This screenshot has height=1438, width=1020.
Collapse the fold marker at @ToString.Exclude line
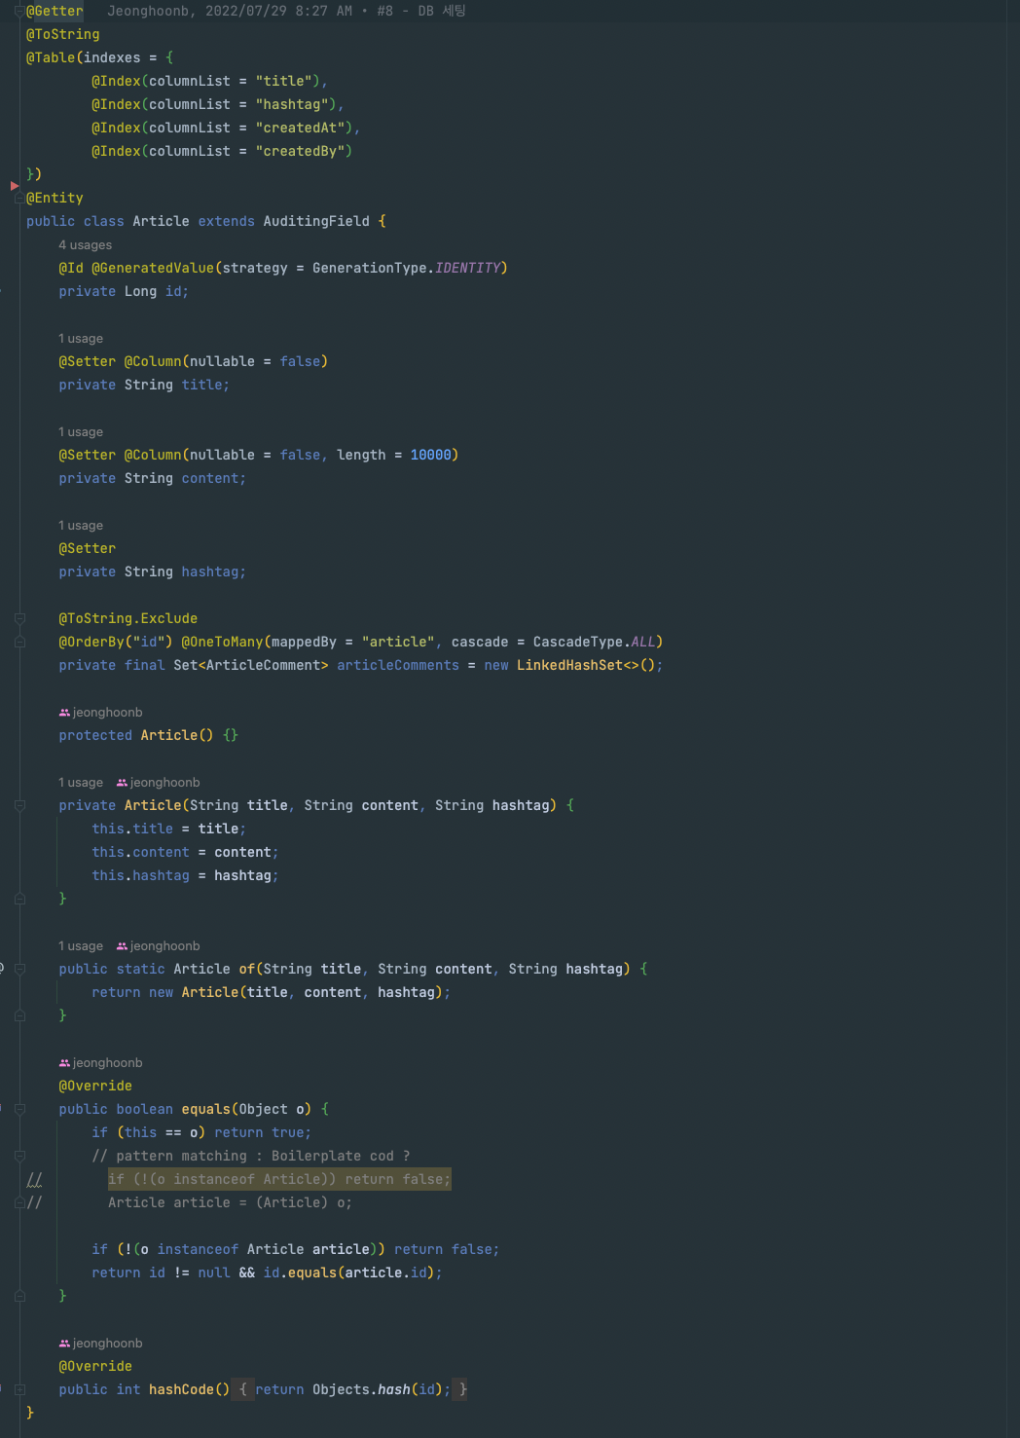click(x=19, y=619)
